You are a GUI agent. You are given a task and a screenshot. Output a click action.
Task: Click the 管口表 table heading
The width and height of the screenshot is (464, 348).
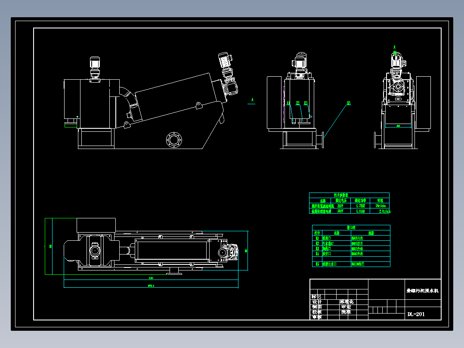(351, 228)
